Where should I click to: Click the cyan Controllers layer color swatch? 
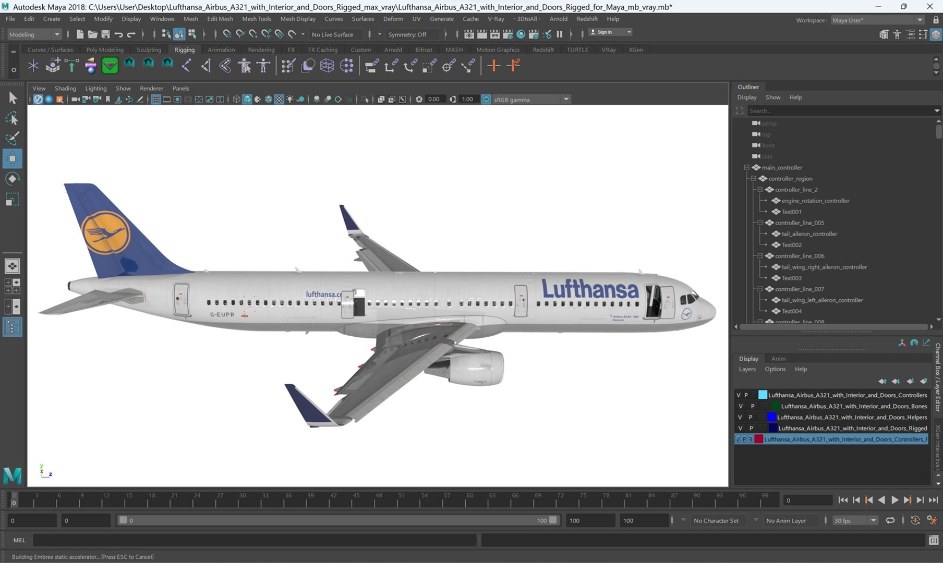pos(763,395)
